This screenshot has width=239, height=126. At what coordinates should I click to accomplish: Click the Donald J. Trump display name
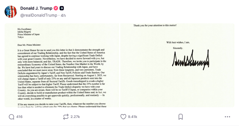(36, 8)
